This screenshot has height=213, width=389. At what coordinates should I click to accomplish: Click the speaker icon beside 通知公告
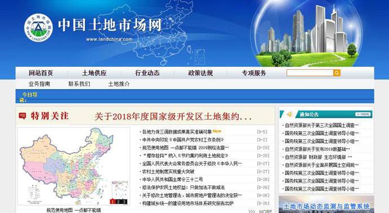click(x=290, y=114)
